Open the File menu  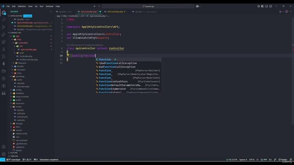(x=8, y=6)
